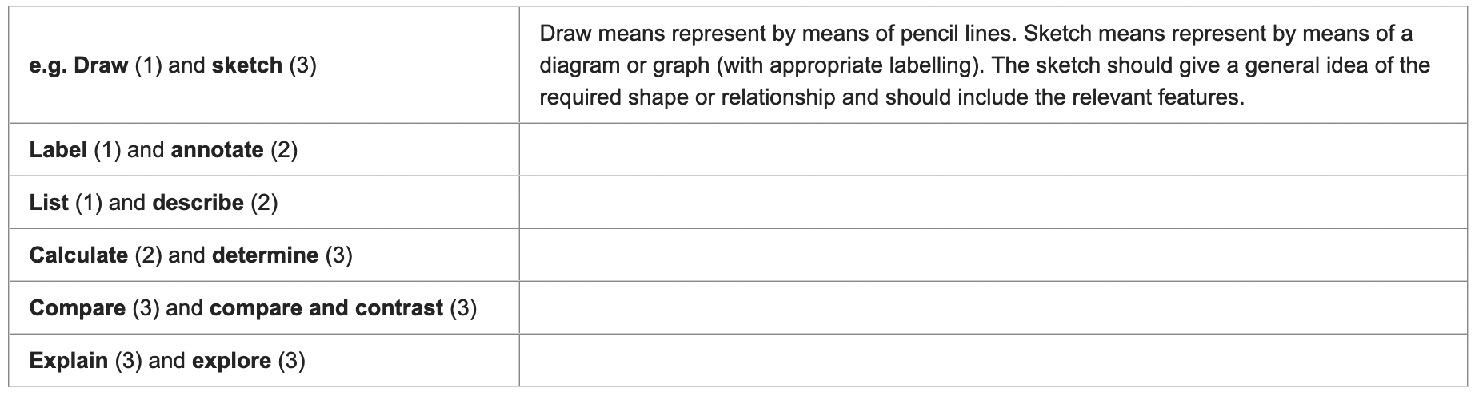The width and height of the screenshot is (1475, 396).
Task: Click the empty answer cell beside "List and describe"
Action: coord(995,203)
